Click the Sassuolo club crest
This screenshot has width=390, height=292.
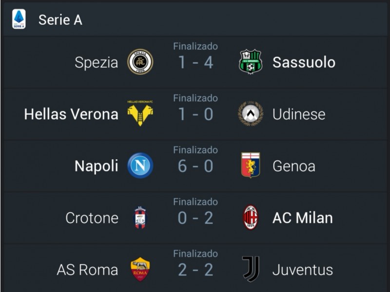click(251, 62)
